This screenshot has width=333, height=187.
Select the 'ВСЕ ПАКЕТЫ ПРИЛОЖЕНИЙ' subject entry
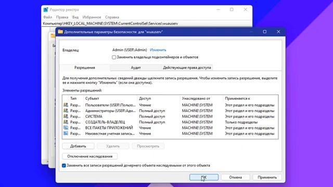[x=109, y=128]
